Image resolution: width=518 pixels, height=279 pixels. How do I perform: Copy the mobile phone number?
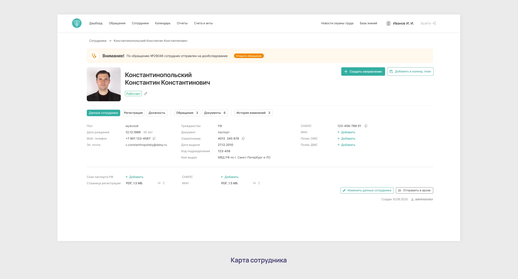(154, 139)
